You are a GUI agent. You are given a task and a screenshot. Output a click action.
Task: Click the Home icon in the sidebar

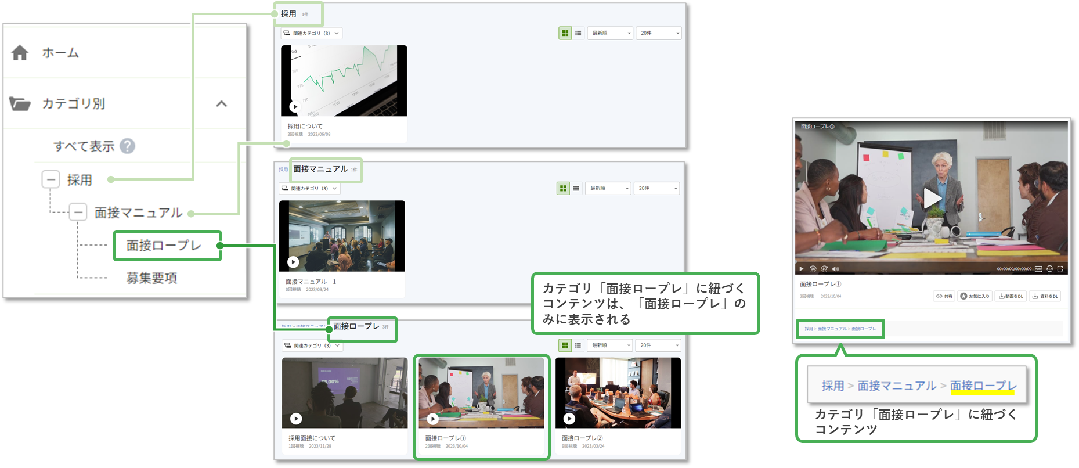[20, 53]
